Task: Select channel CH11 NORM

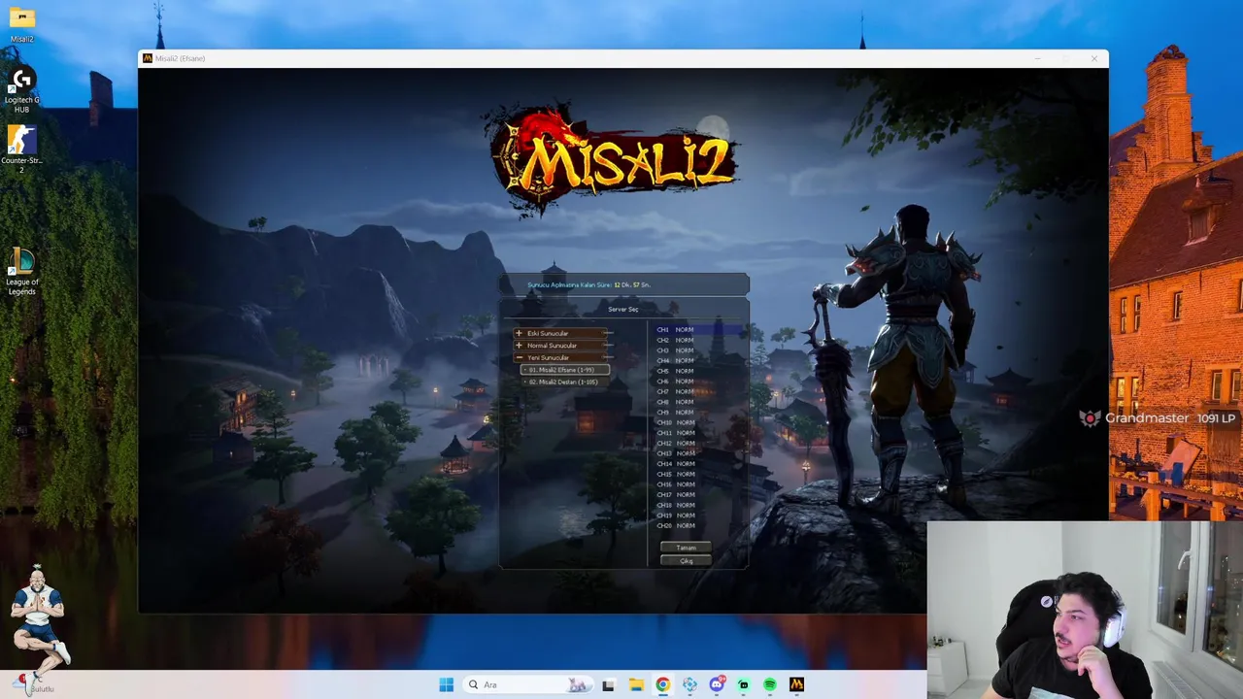Action: tap(697, 433)
